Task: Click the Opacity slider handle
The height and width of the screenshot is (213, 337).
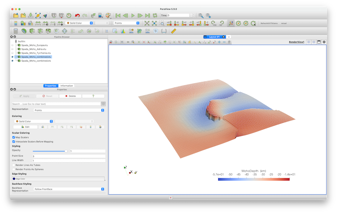Action: 66,151
